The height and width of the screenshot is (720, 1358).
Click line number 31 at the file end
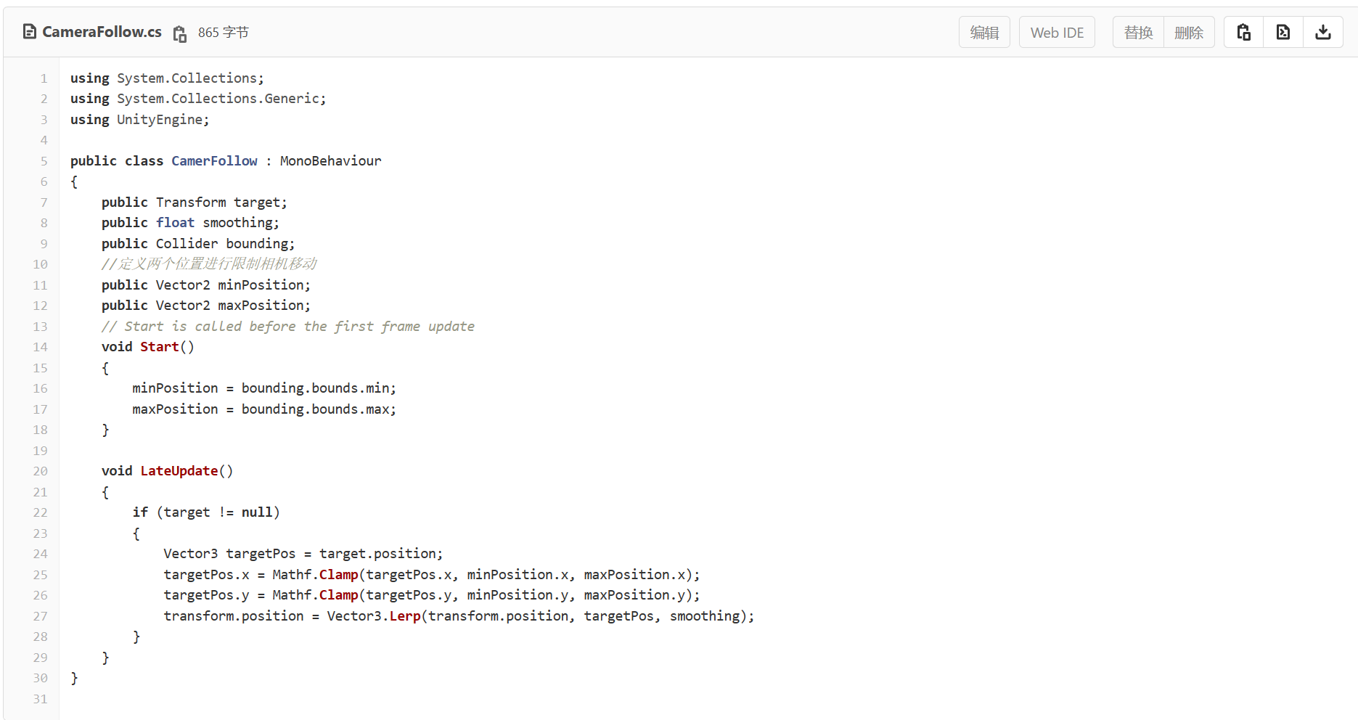(40, 699)
